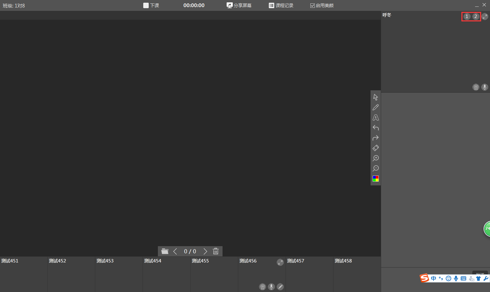Select the pointer arrow tool
The image size is (490, 292).
coord(375,97)
